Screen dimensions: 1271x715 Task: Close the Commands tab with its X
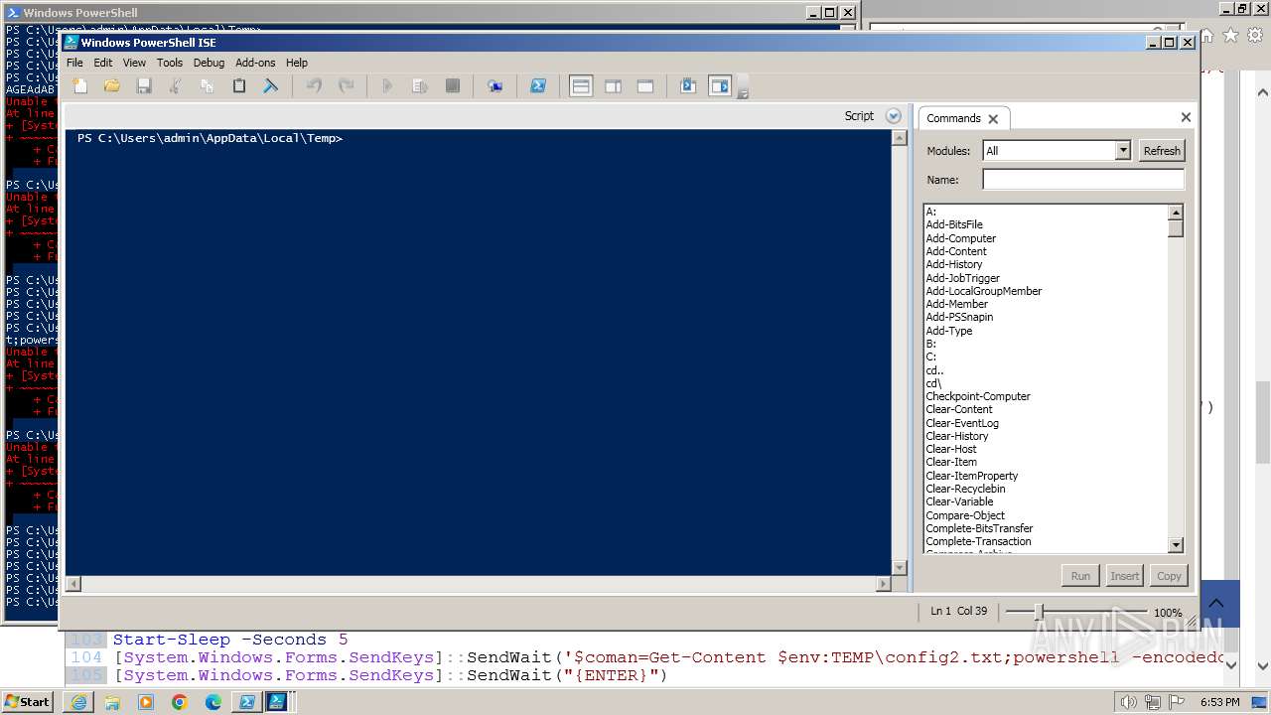[x=993, y=118]
